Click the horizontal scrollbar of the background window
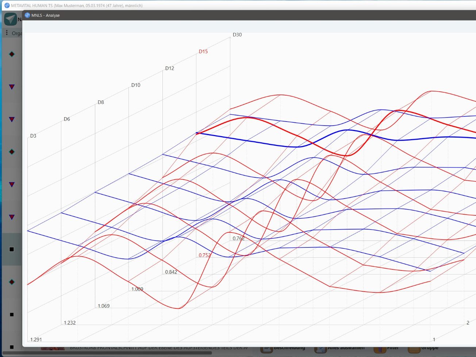Viewport: 476px width, 357px height. (107, 353)
